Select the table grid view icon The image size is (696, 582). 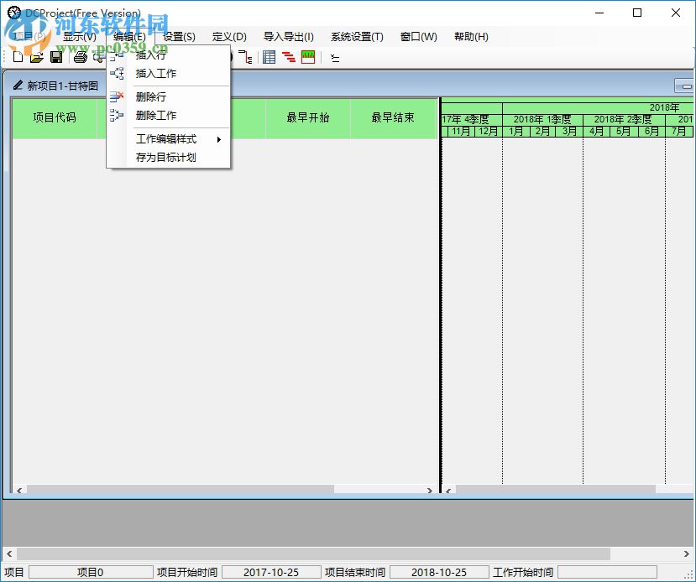pyautogui.click(x=268, y=57)
